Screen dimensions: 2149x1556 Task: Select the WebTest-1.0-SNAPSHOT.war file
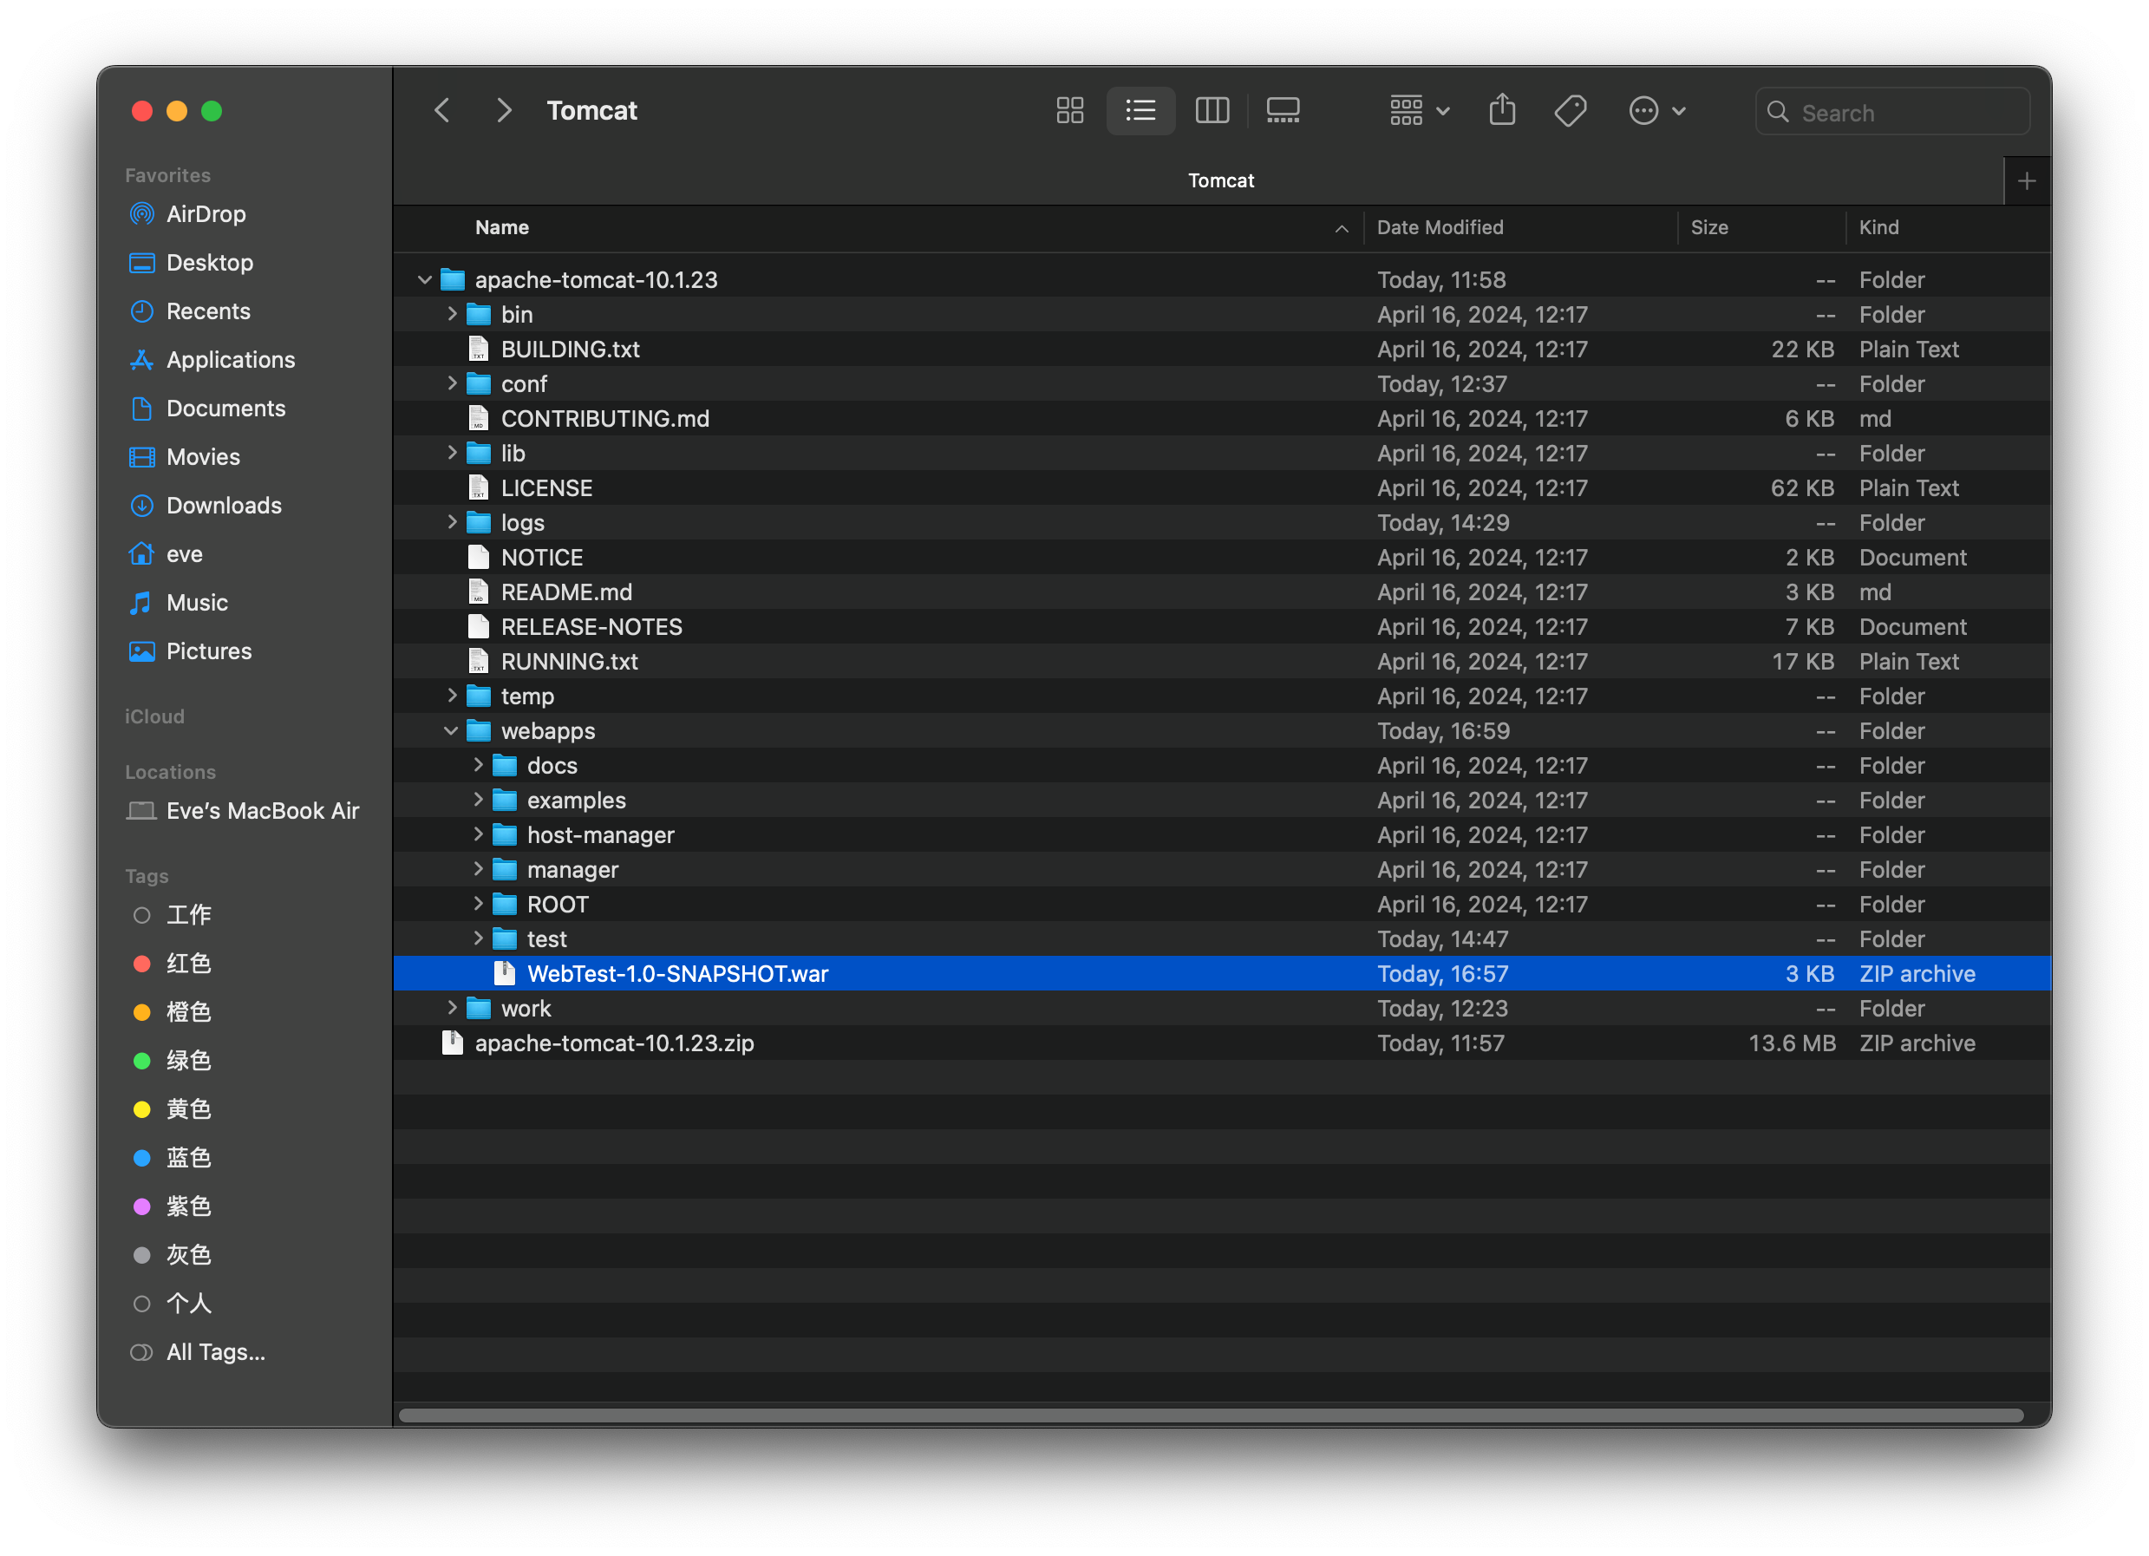click(676, 973)
